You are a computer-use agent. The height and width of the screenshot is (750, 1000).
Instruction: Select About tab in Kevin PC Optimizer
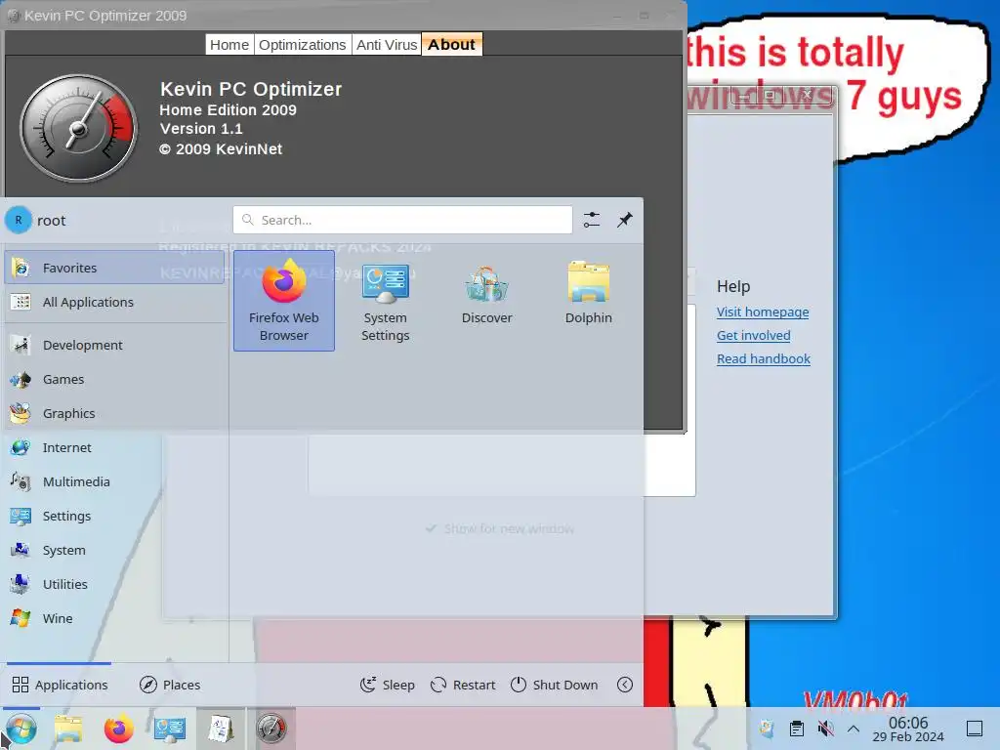click(451, 45)
